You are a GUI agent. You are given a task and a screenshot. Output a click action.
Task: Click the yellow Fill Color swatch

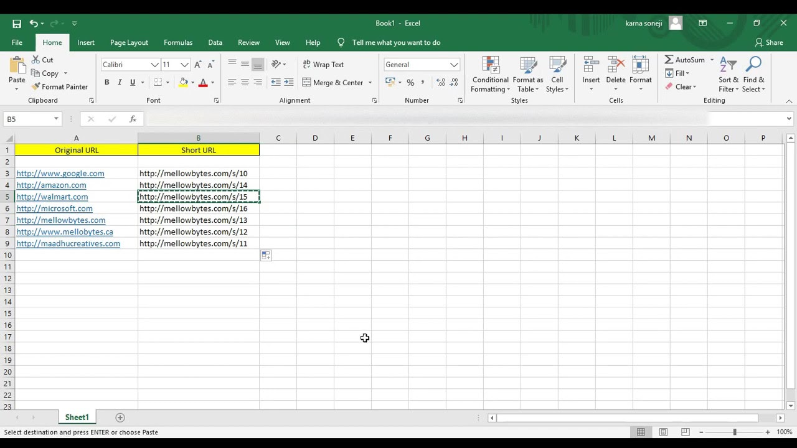183,82
